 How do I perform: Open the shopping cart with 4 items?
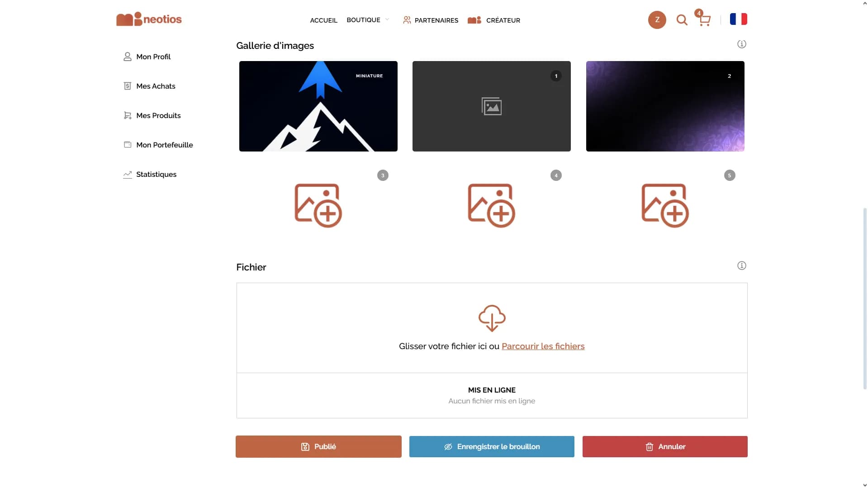[x=704, y=19]
